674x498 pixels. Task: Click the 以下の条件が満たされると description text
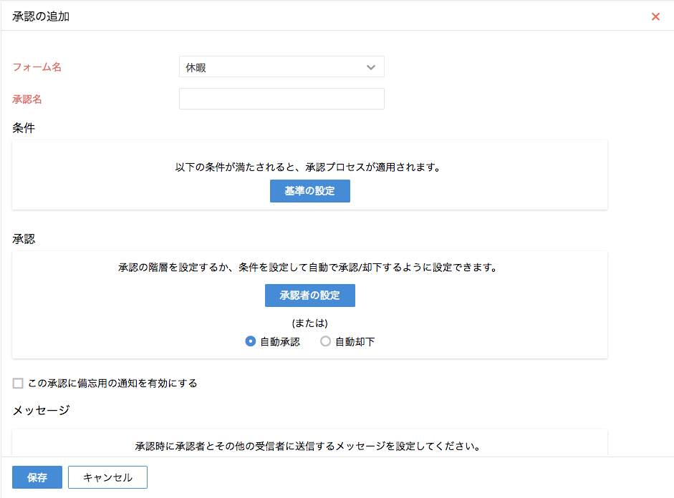(x=307, y=167)
